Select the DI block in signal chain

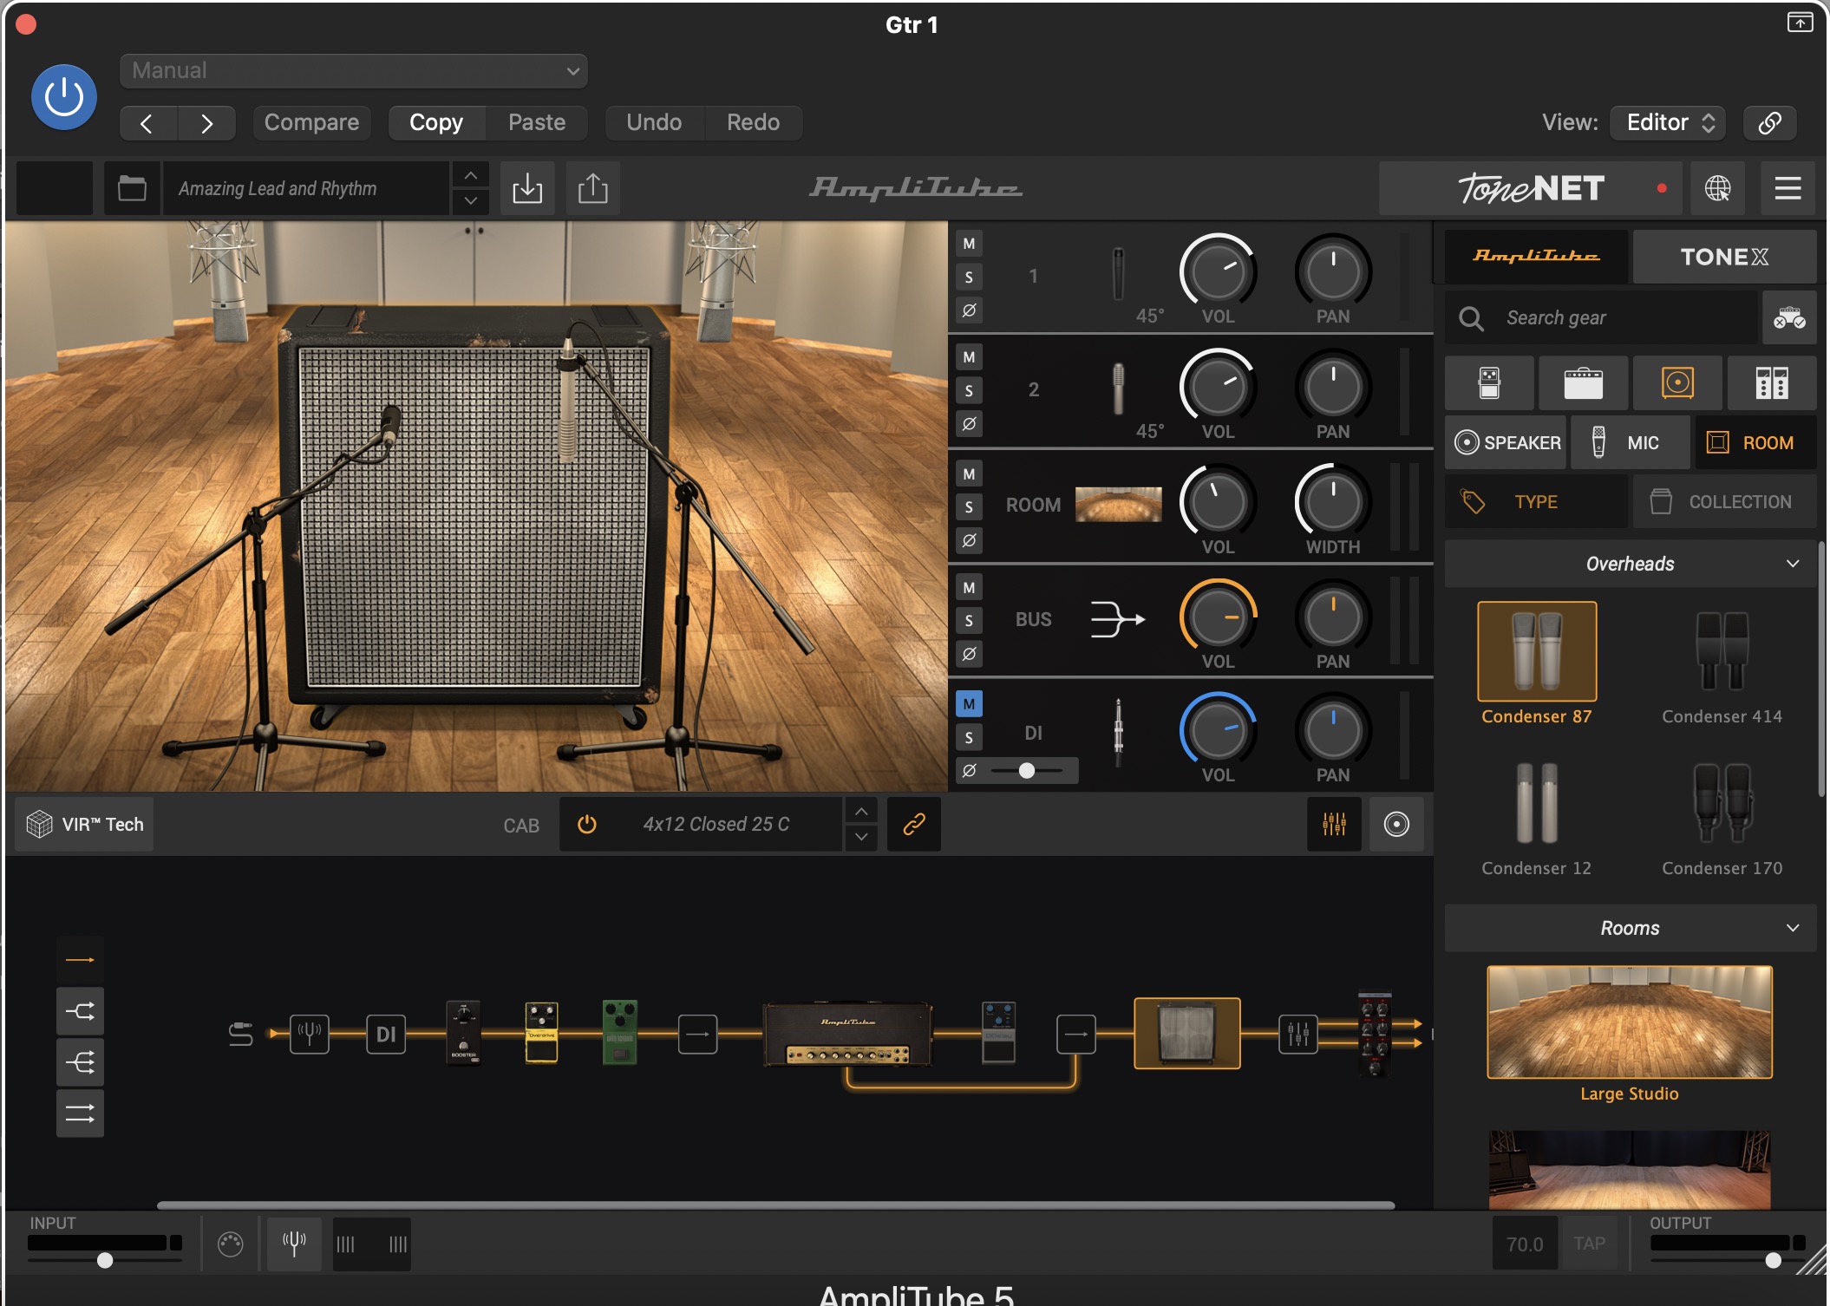click(x=386, y=1034)
